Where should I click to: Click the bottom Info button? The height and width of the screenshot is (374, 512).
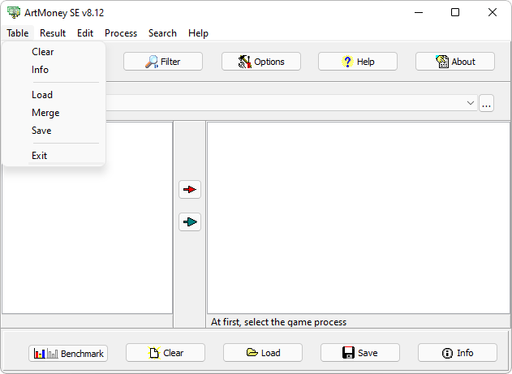457,352
